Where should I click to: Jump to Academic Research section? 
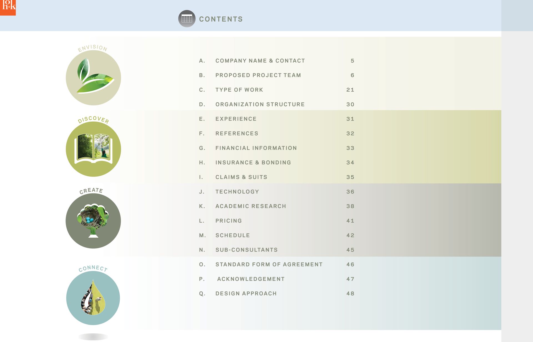(251, 206)
